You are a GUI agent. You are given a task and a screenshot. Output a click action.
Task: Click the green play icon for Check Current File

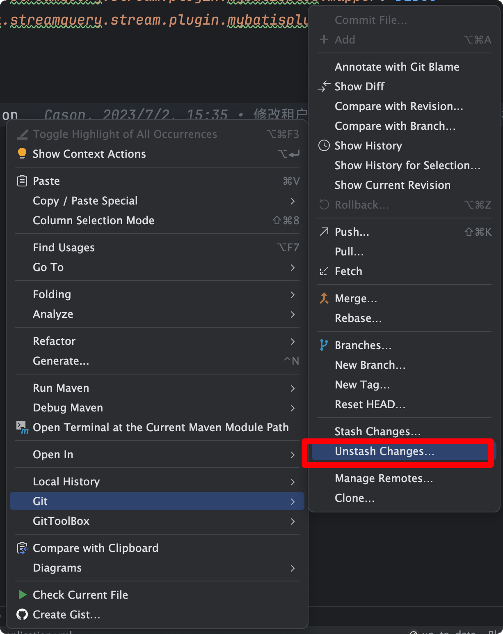(x=22, y=595)
